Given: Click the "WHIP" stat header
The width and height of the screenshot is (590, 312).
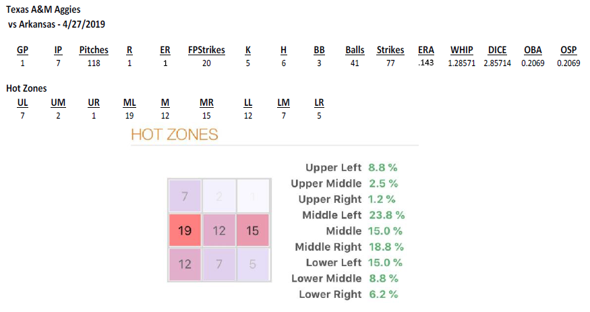Looking at the screenshot, I should point(462,50).
